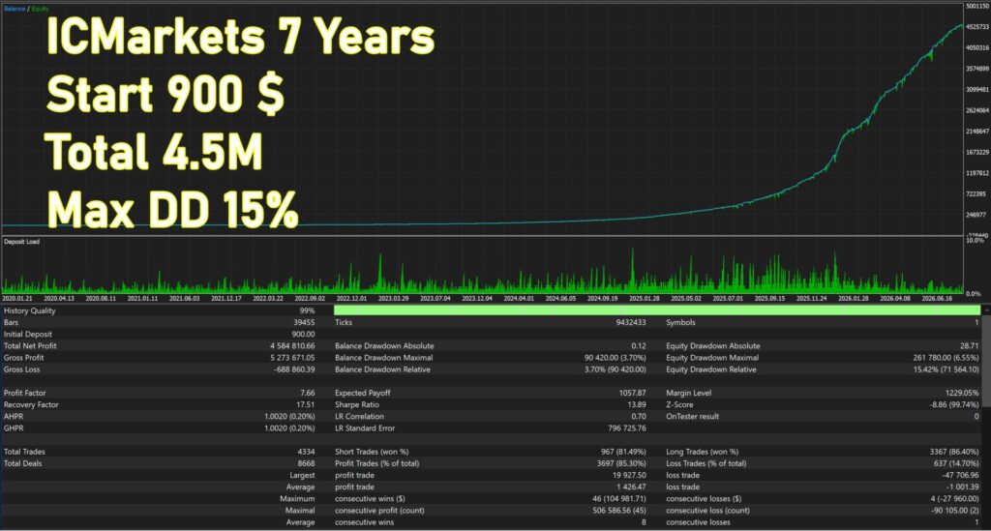The height and width of the screenshot is (531, 991).
Task: Select the Equity Drawdown Absolute value '28.71'
Action: (969, 346)
